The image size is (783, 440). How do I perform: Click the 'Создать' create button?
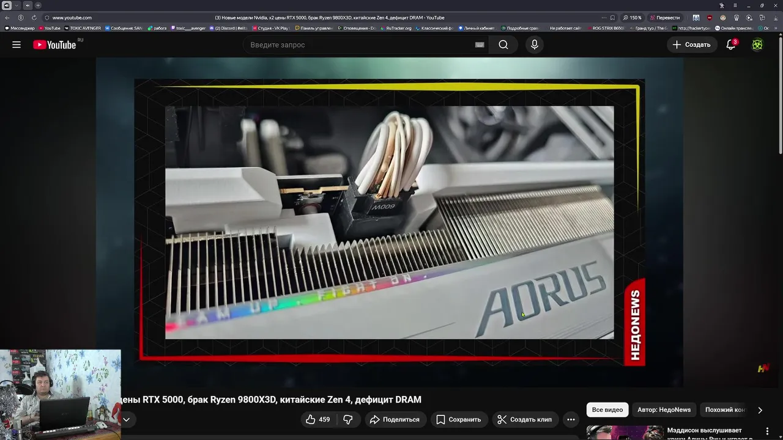pos(691,45)
